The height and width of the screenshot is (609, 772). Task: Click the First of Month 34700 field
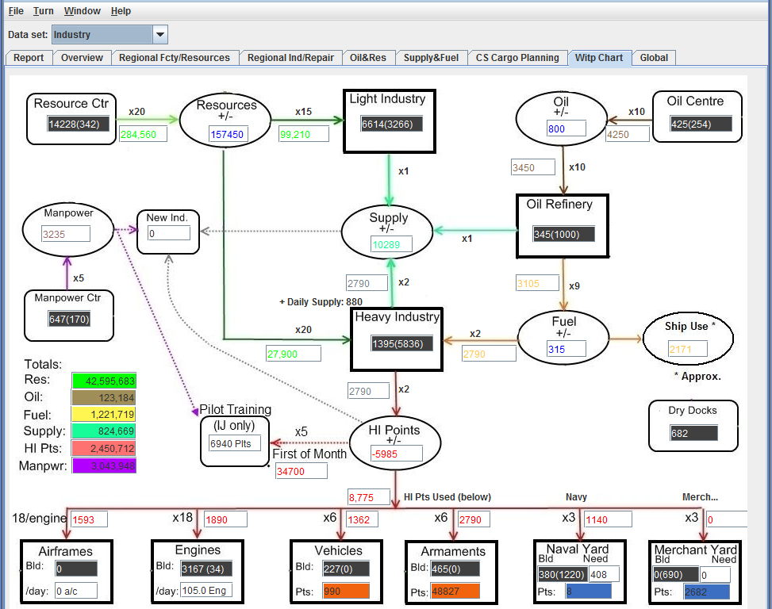(x=301, y=471)
